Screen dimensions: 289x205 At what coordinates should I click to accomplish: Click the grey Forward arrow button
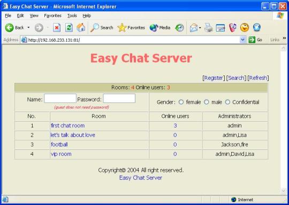point(39,28)
